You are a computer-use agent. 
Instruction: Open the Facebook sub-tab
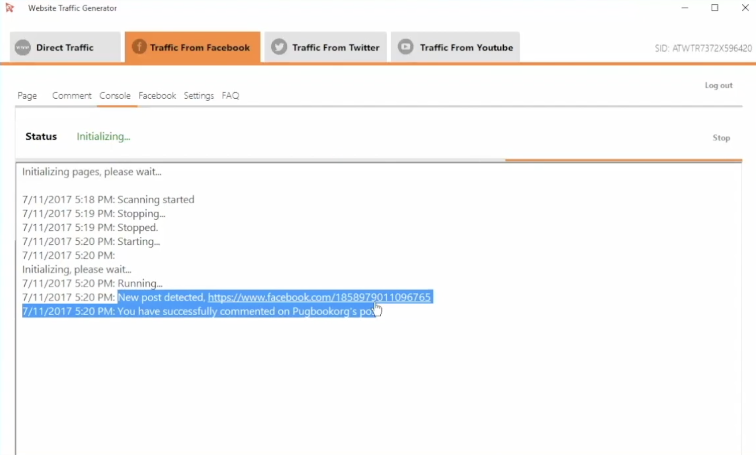coord(157,96)
